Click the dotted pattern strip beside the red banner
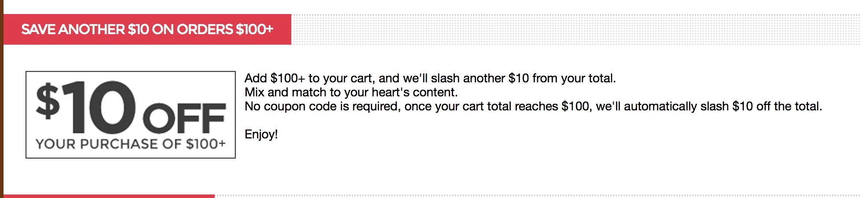Viewport: 864px width, 198px height. click(576, 29)
